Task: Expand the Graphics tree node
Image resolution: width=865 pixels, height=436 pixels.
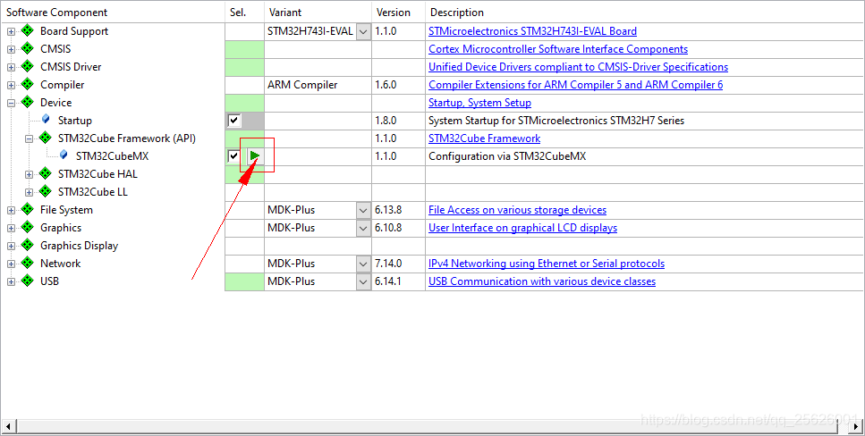Action: pos(11,228)
